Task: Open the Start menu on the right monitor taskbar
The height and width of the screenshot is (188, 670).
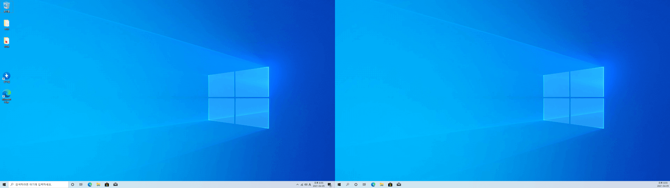Action: (339, 184)
